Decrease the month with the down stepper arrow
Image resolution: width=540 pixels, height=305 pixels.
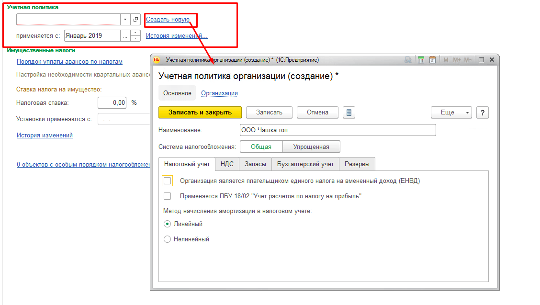coord(135,38)
